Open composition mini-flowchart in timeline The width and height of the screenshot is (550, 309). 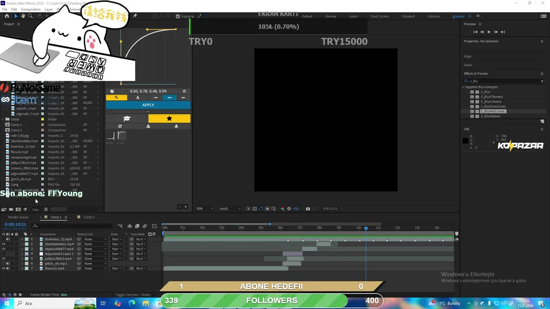[x=120, y=226]
